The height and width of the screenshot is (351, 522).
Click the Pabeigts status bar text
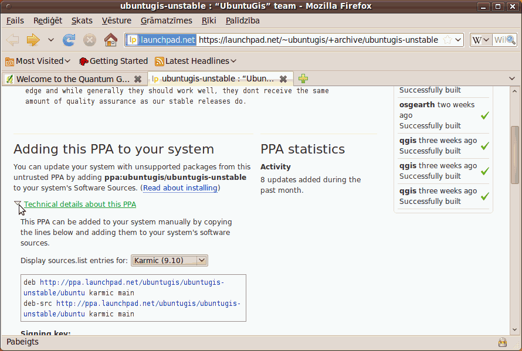pos(23,342)
